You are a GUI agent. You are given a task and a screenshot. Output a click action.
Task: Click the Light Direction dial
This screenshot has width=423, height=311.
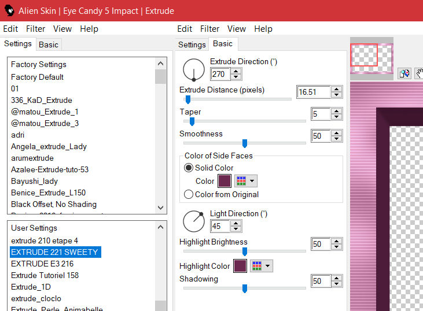coord(194,221)
